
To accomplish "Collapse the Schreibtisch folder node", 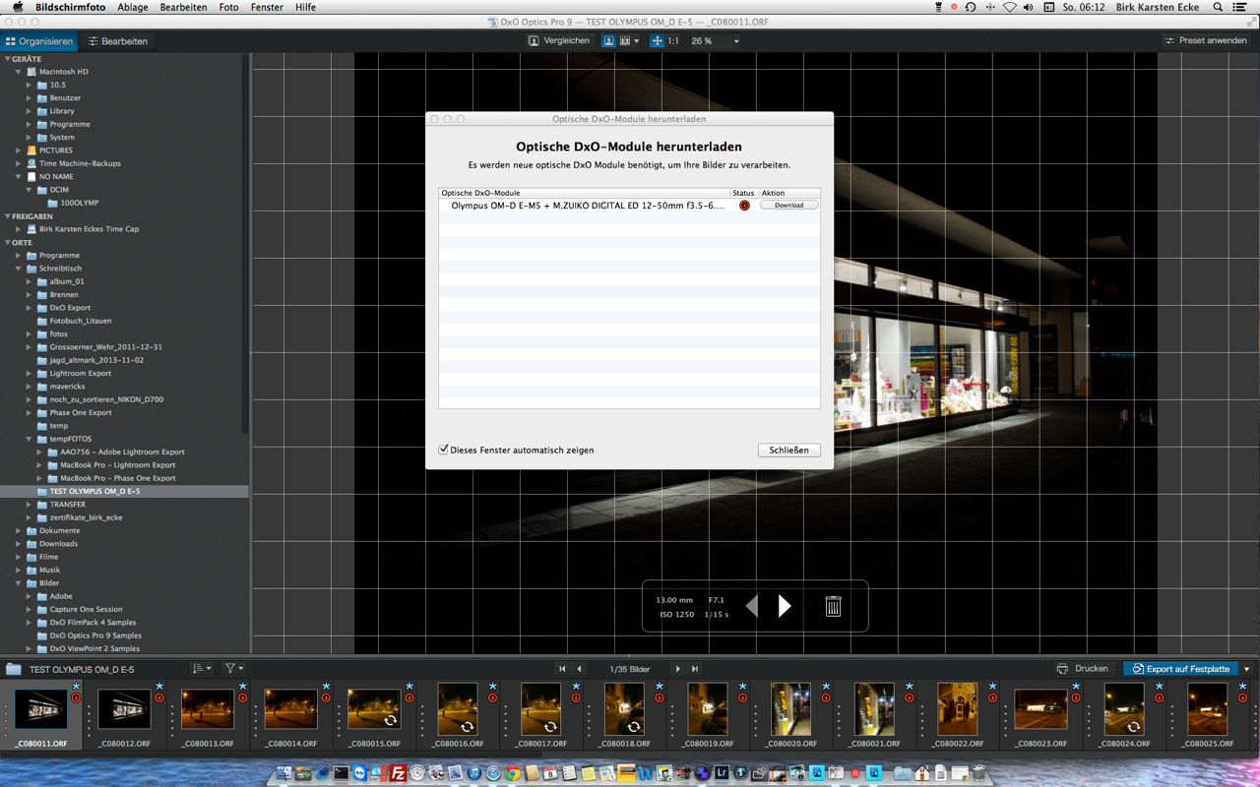I will click(x=19, y=269).
